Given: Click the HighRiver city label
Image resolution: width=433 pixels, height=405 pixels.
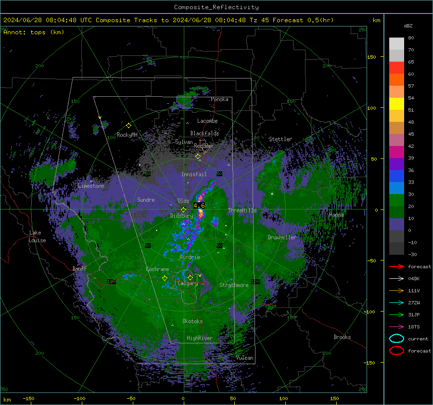Looking at the screenshot, I should [200, 338].
